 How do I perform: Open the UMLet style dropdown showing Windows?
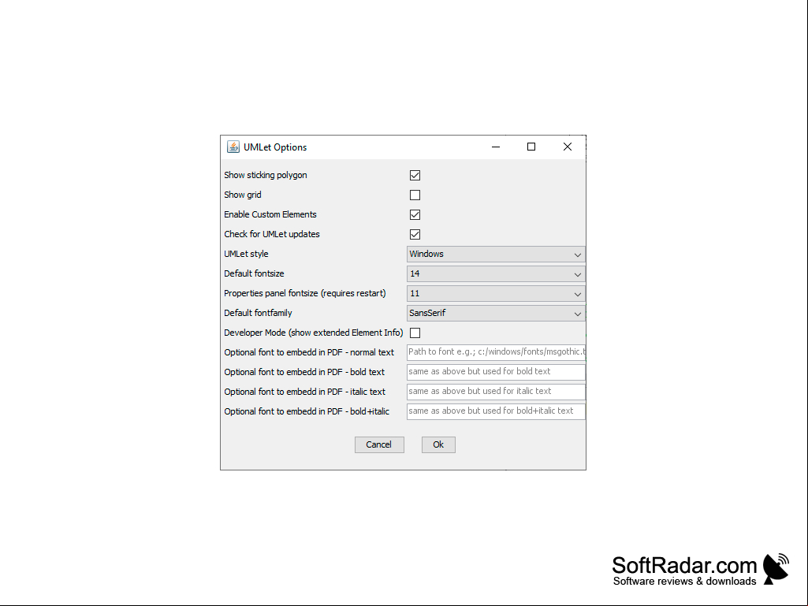[x=496, y=254]
